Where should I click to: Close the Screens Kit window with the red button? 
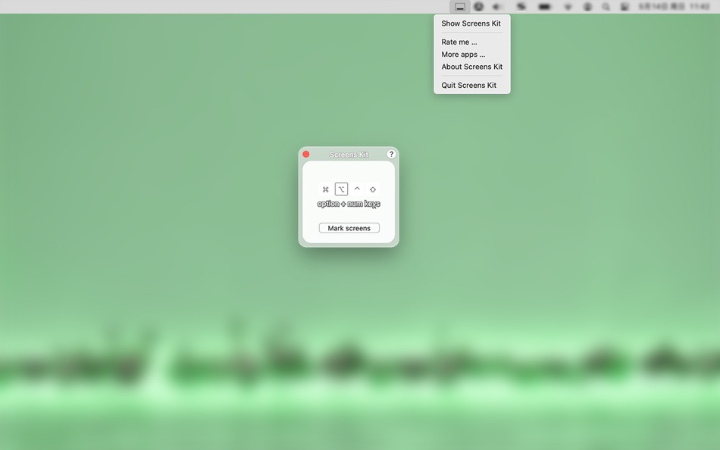306,155
